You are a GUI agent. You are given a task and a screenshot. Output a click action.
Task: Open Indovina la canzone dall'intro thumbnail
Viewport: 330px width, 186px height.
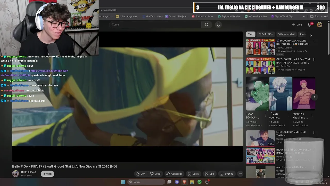point(260,47)
